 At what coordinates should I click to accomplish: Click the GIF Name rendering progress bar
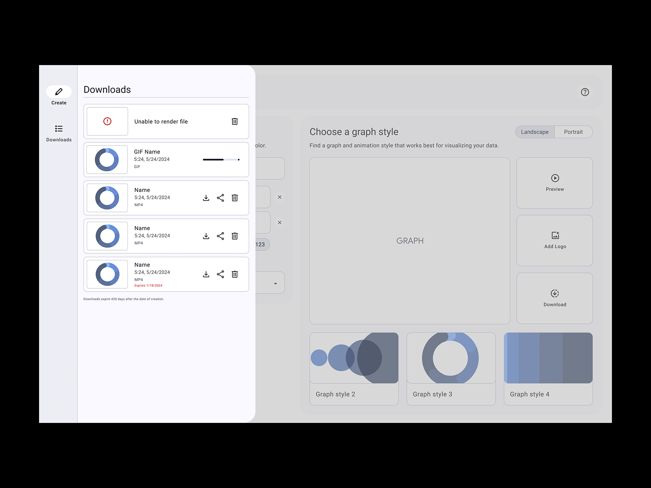(221, 160)
